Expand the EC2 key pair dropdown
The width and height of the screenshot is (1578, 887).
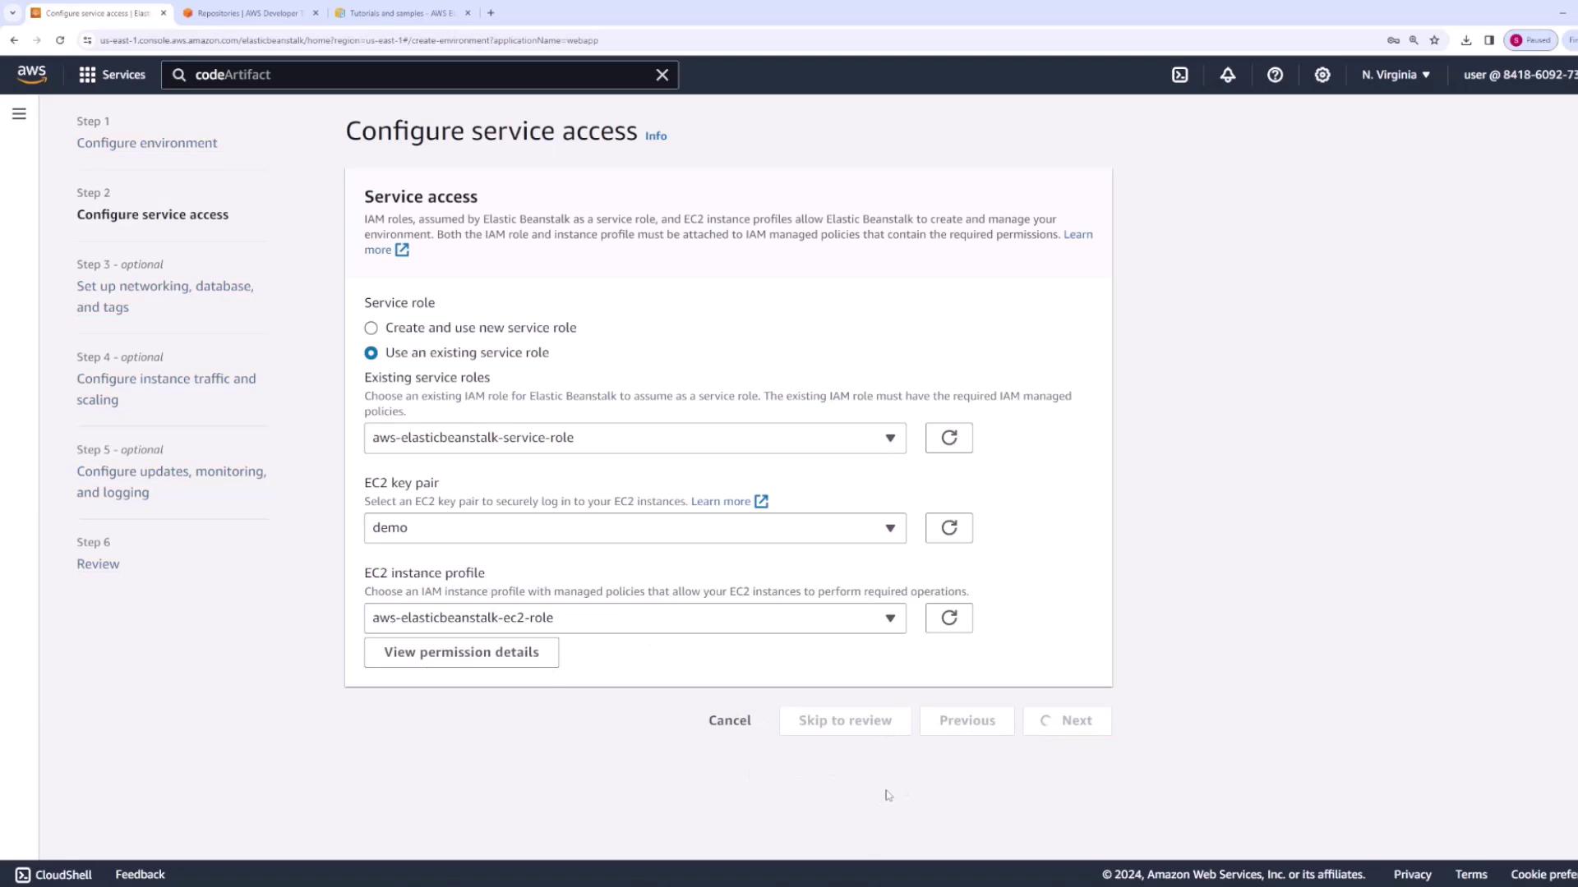(634, 528)
